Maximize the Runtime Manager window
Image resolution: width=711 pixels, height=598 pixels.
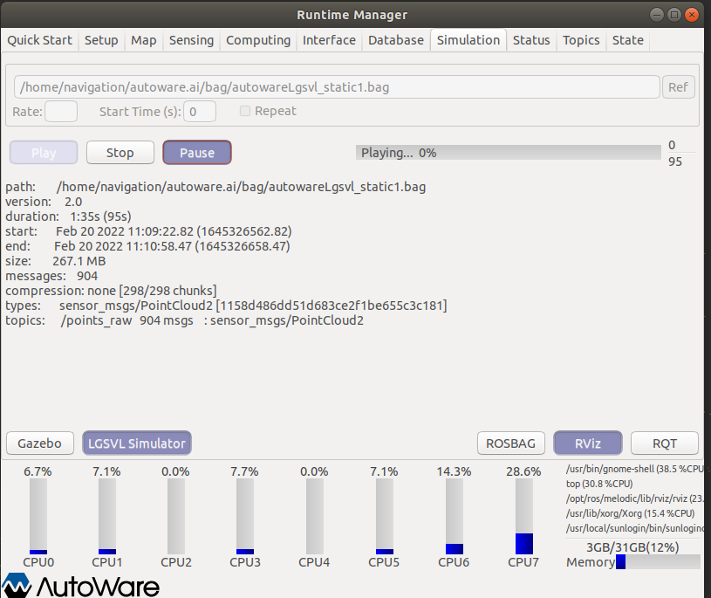[x=674, y=15]
